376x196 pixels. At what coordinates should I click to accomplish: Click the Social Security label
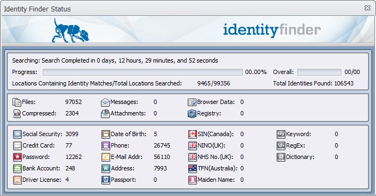coord(42,134)
